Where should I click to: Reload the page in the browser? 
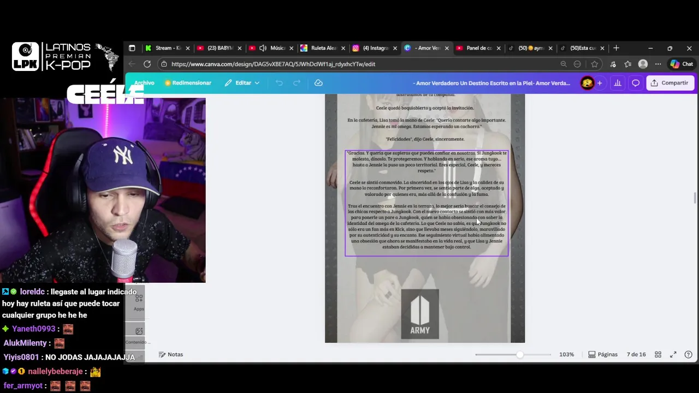(147, 64)
